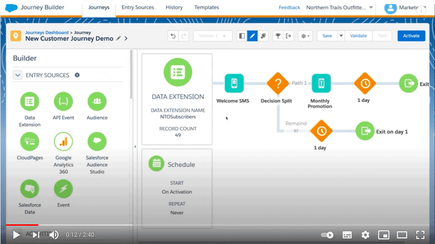Image resolution: width=435 pixels, height=244 pixels.
Task: Switch to the Entry Sources tab
Action: click(x=138, y=7)
